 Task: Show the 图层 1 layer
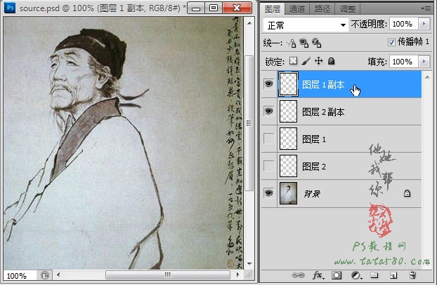[268, 139]
